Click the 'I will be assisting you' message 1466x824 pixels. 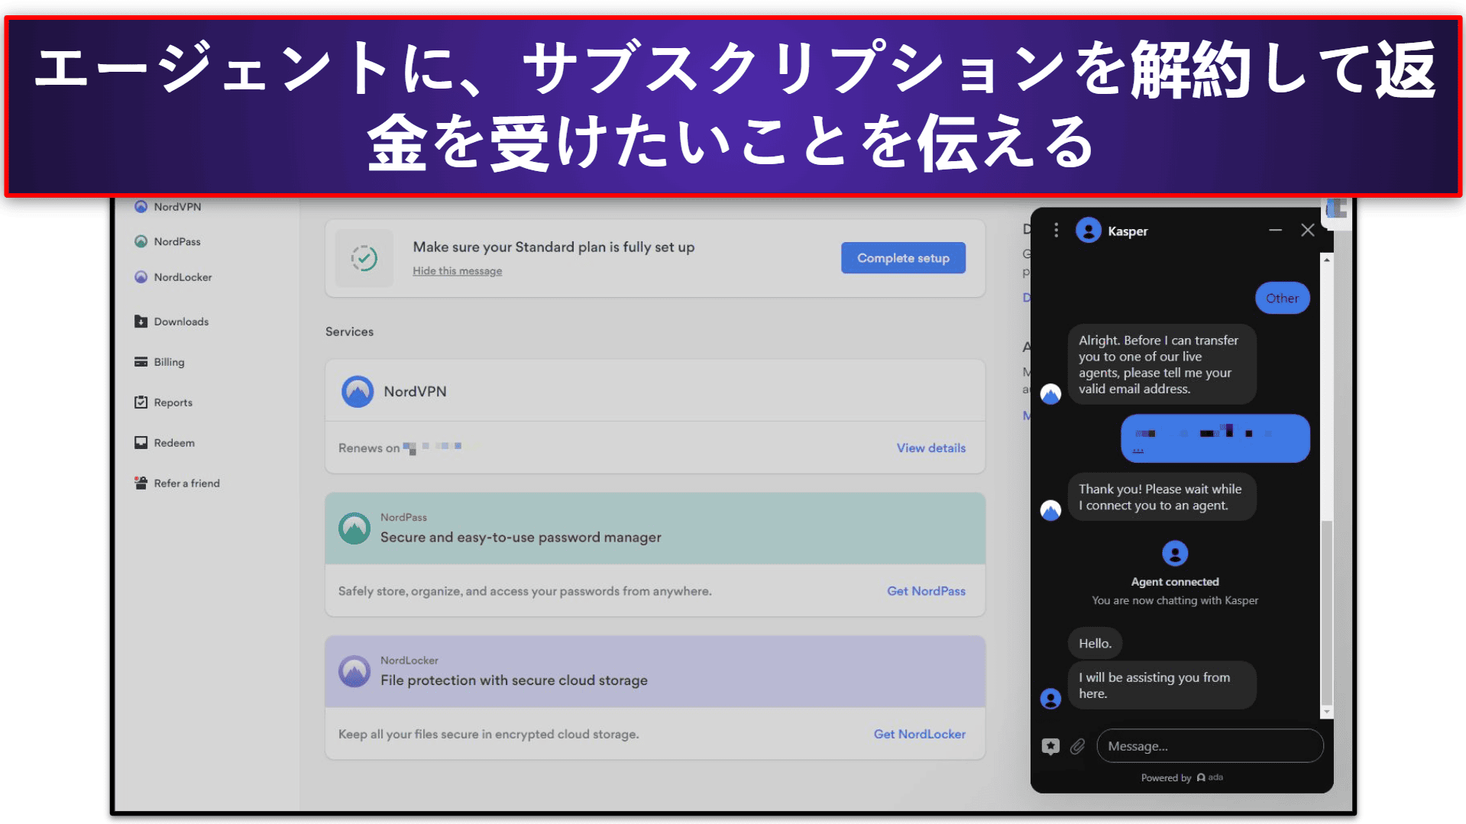pos(1161,685)
